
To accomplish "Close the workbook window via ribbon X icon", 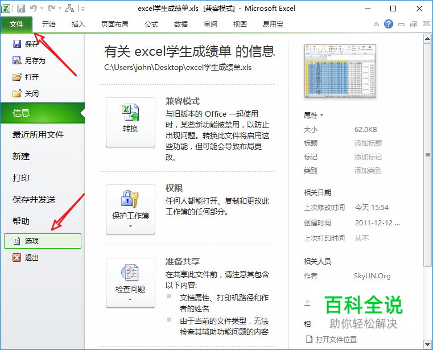I will (x=426, y=24).
